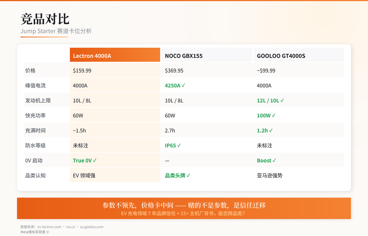Click Lectron's 60W fast charge cell
368x236 pixels.
coord(115,115)
